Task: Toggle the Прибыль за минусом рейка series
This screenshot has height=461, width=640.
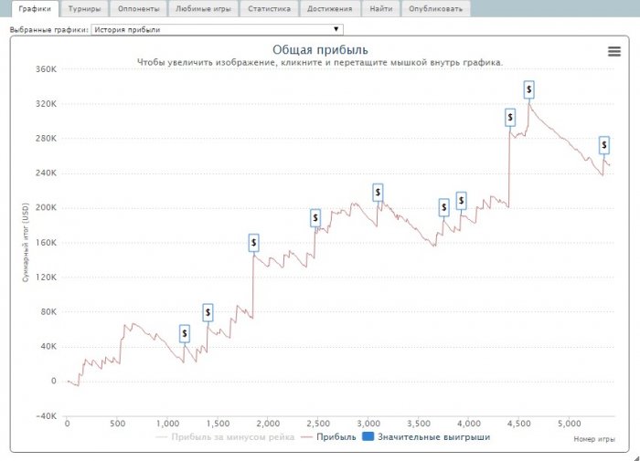Action: point(225,437)
